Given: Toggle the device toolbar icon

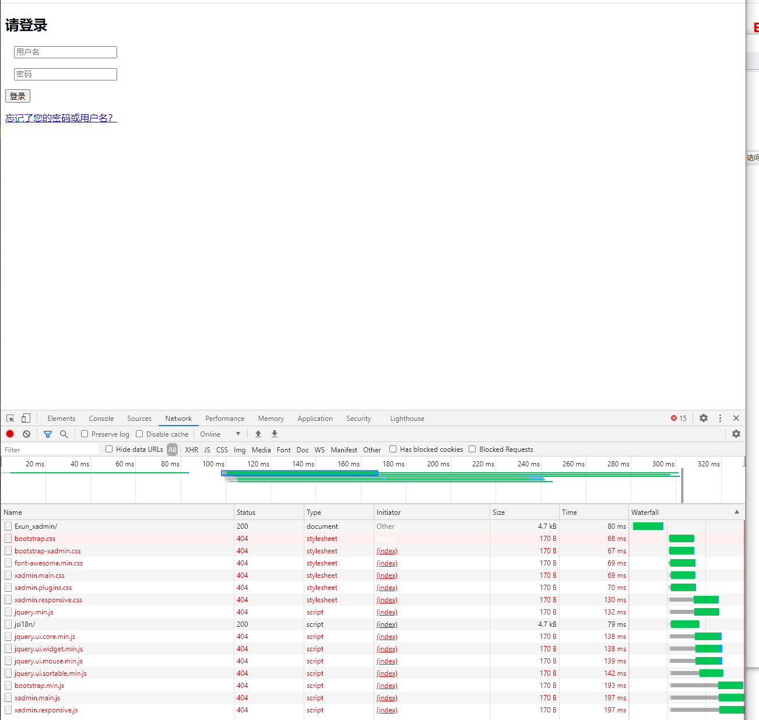Looking at the screenshot, I should (26, 419).
